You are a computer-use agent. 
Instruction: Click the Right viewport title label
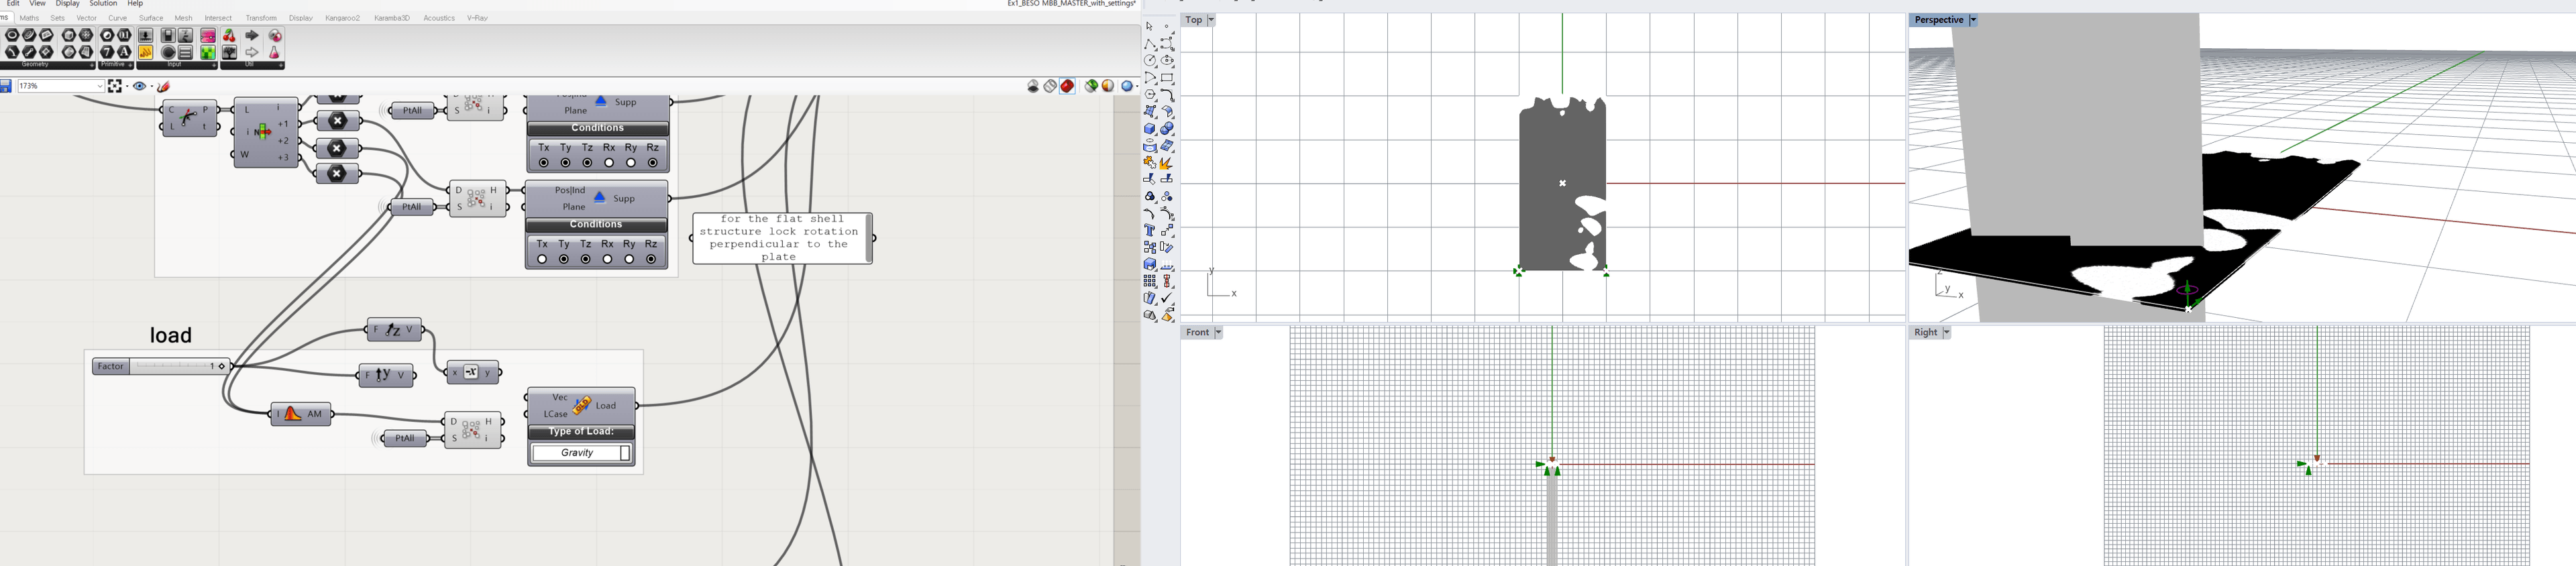(x=1926, y=332)
